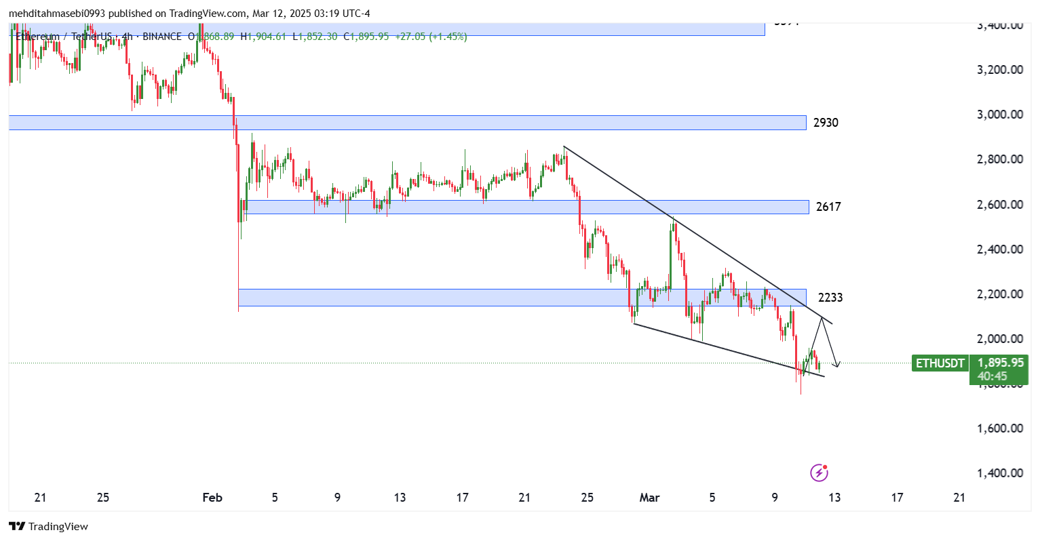Click the 2,200.00 price axis label
Screen dimensions: 1040x541
coord(1000,294)
